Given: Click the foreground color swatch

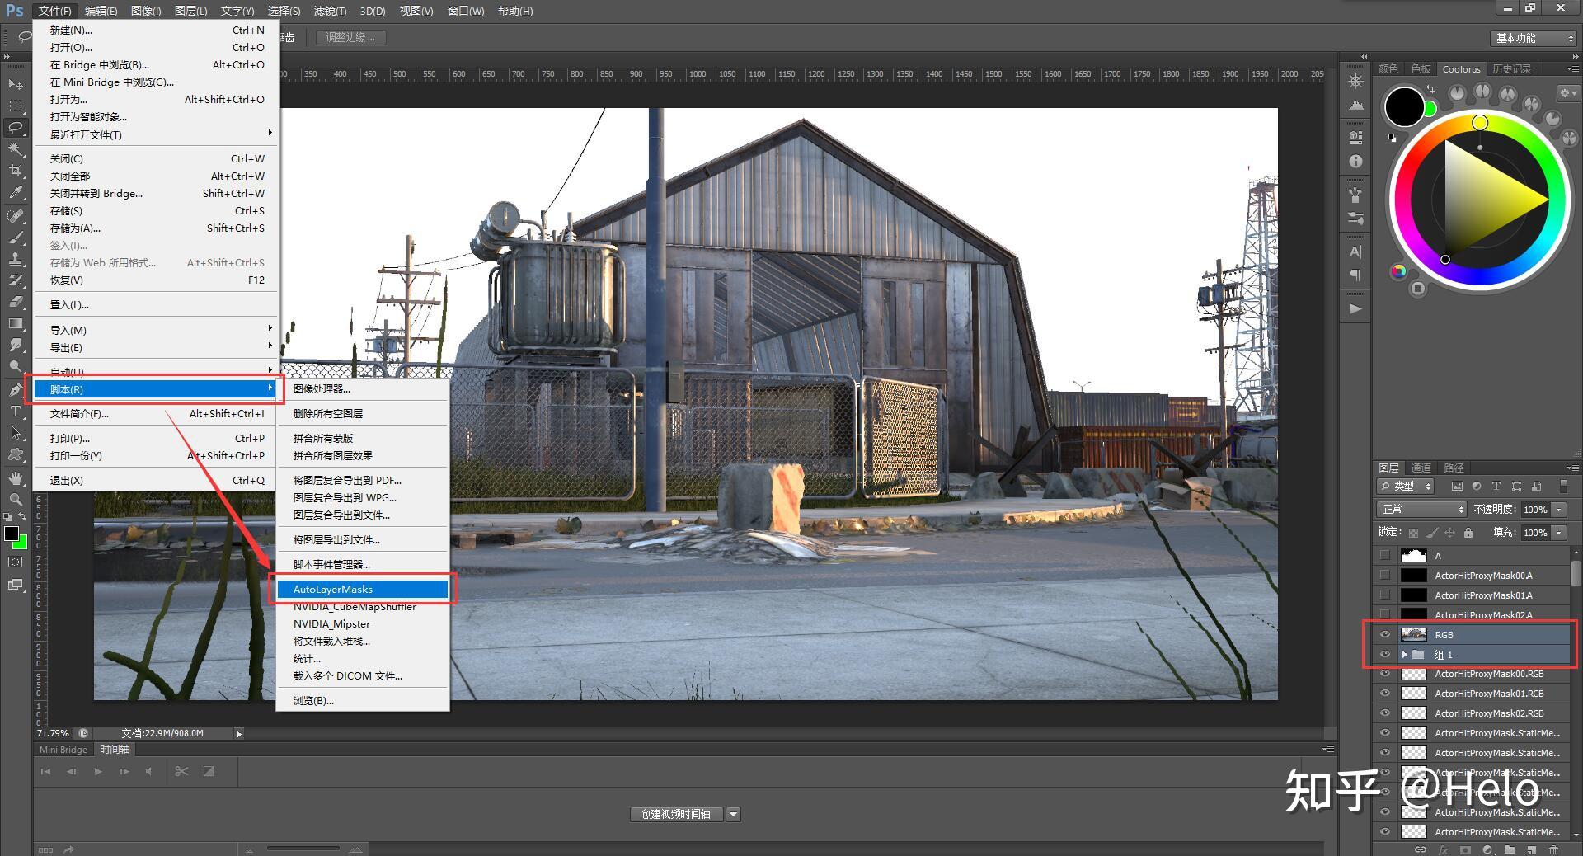Looking at the screenshot, I should coord(12,532).
